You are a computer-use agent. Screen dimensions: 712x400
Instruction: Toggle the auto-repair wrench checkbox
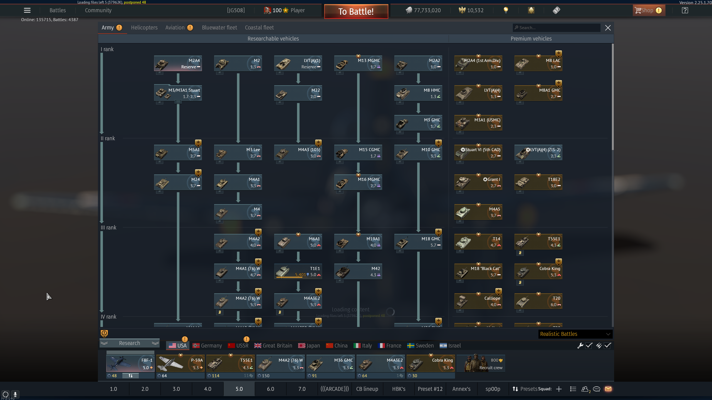tap(589, 346)
